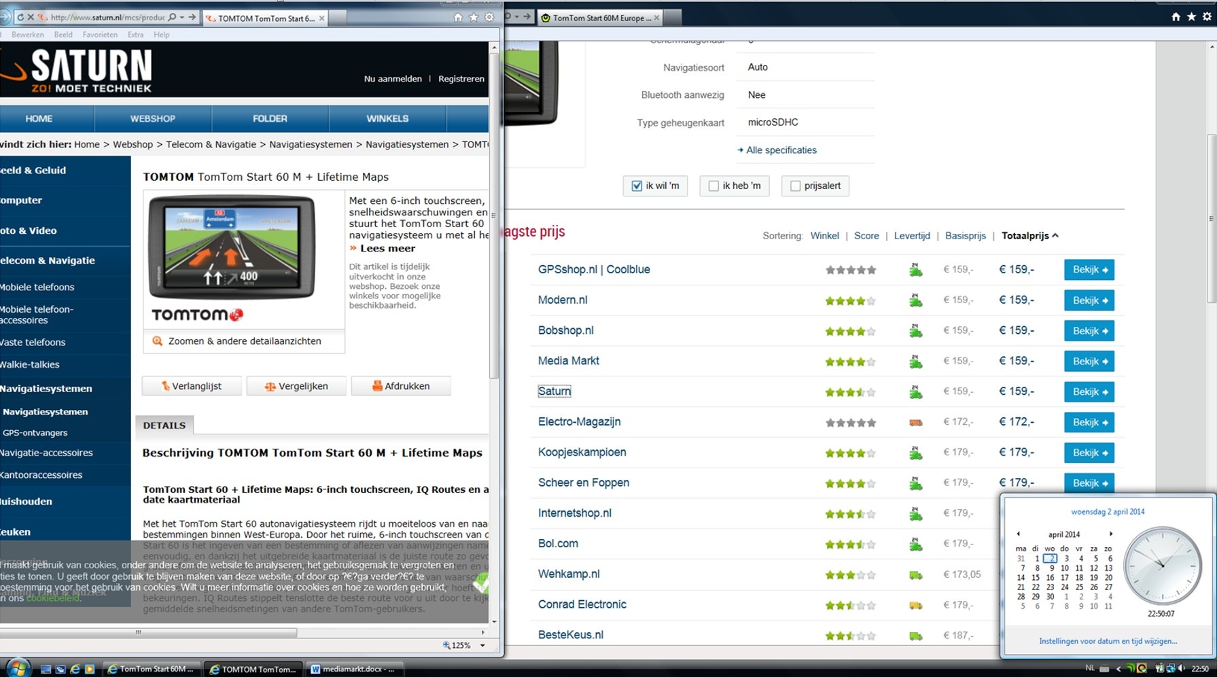Sort listings by Score
Screen dimensions: 1217x677
point(866,236)
